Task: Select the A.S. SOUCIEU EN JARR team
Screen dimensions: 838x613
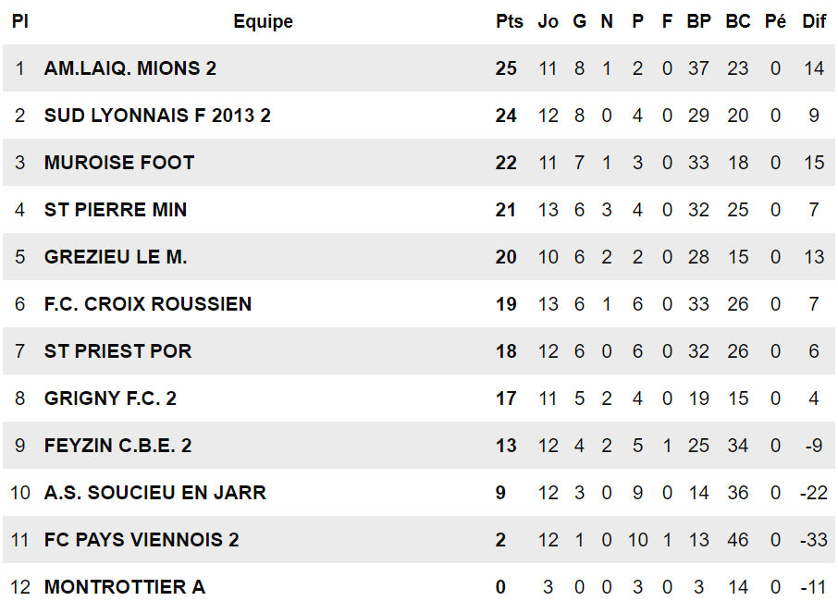Action: coord(155,493)
